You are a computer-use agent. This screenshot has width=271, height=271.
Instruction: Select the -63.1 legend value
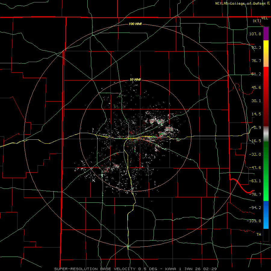pyautogui.click(x=255, y=181)
